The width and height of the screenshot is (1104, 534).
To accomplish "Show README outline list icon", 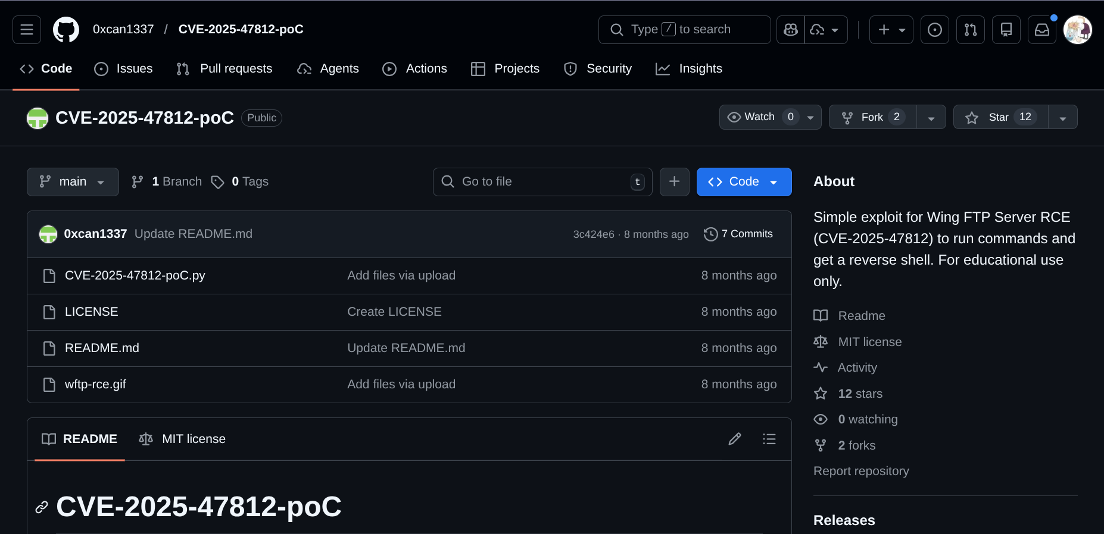I will pyautogui.click(x=769, y=439).
